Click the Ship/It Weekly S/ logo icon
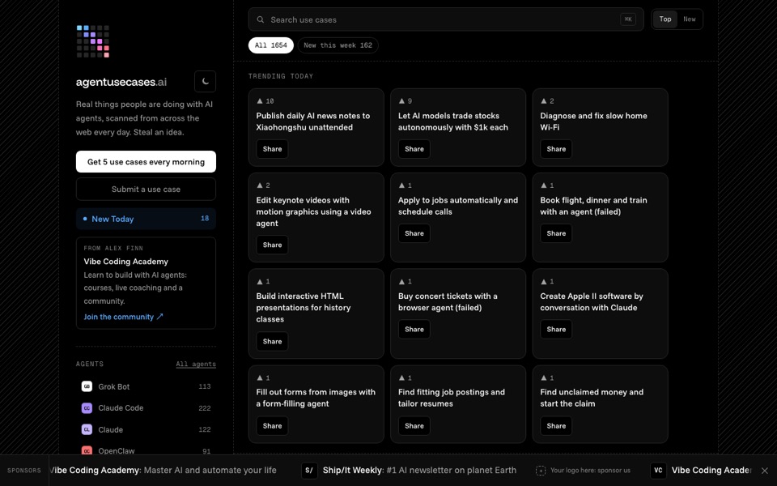Screen dimensions: 777x486 [308, 470]
